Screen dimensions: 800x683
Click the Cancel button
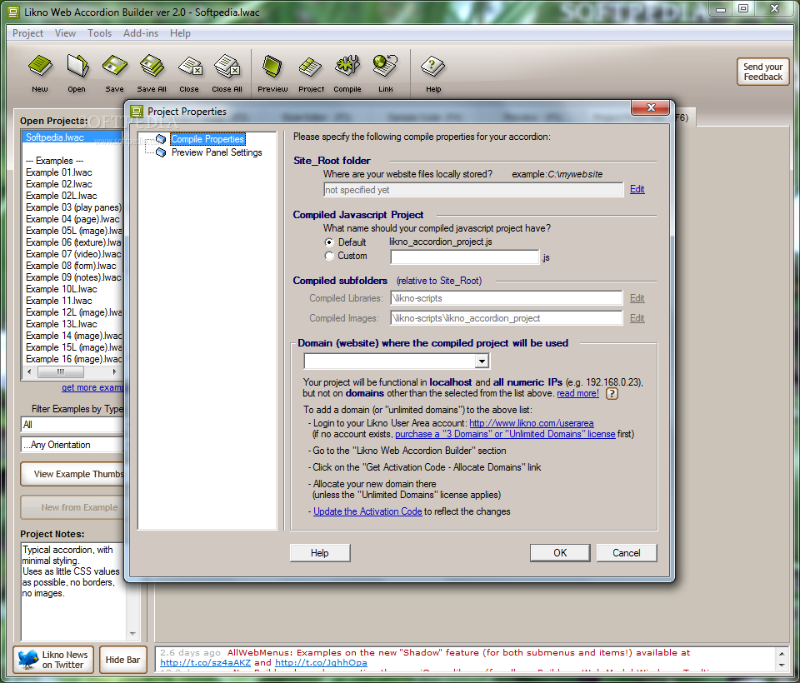pos(627,553)
